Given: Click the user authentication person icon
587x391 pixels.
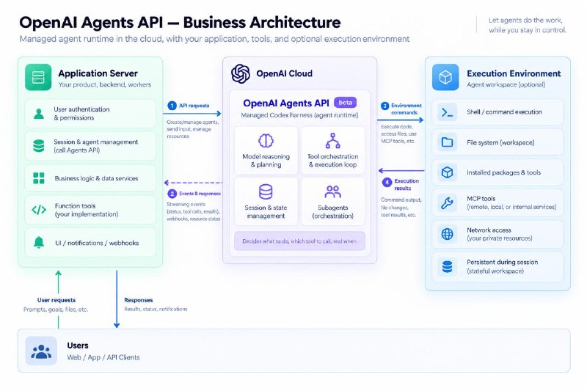Looking at the screenshot, I should click(x=39, y=114).
